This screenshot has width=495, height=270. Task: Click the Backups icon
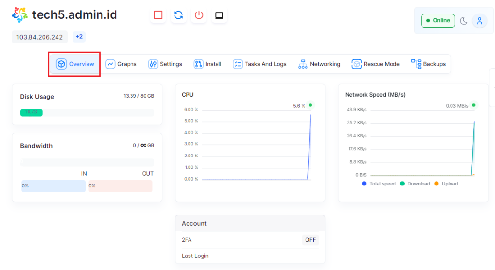point(416,64)
